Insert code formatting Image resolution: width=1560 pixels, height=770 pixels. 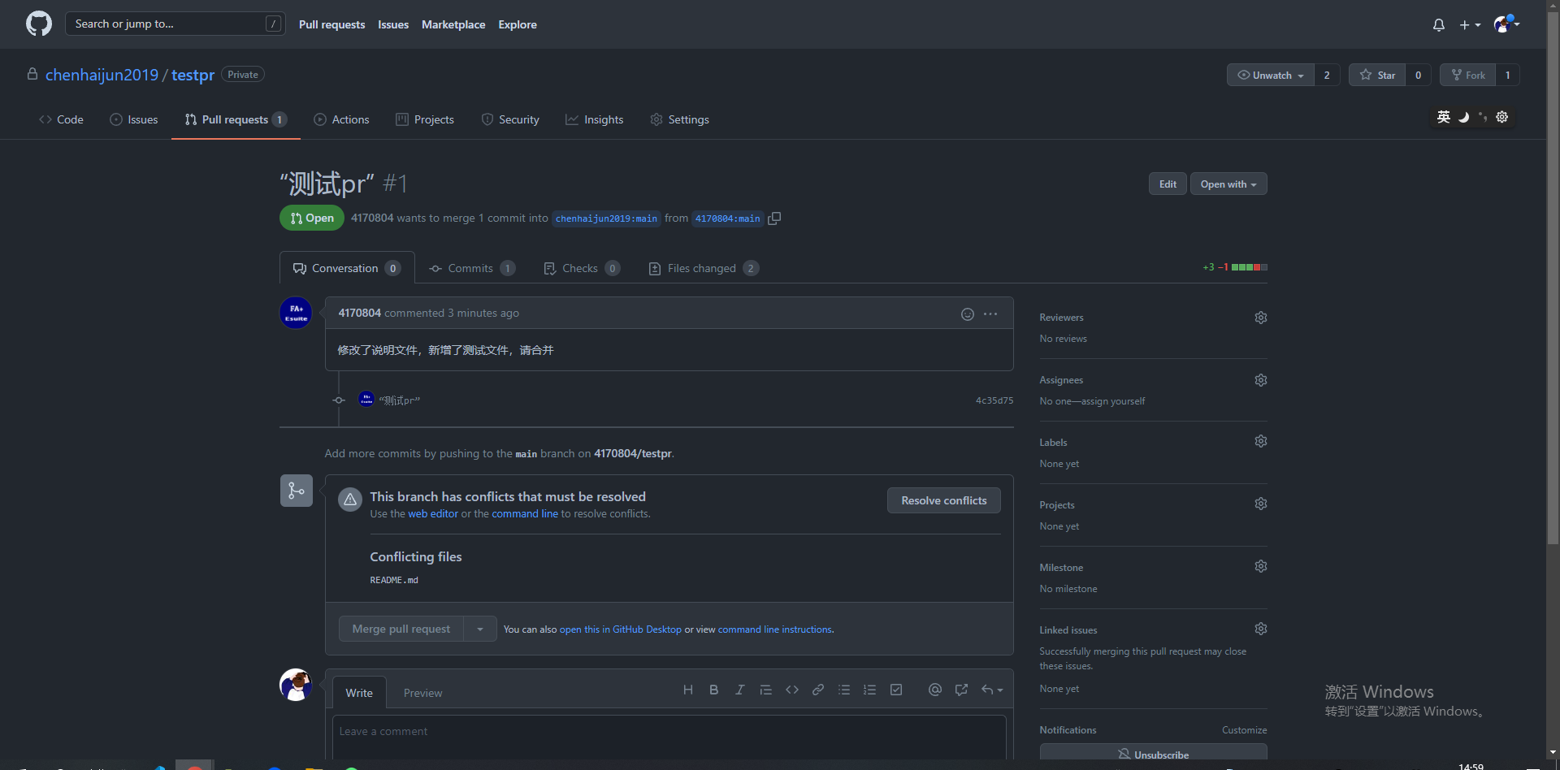coord(792,690)
